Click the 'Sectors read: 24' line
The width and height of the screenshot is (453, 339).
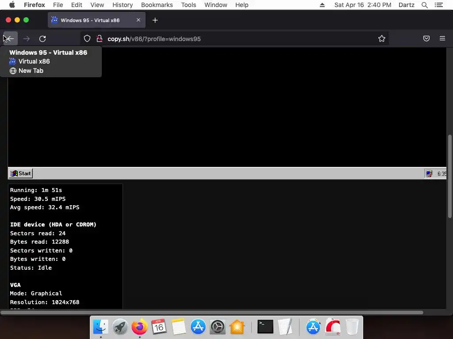pyautogui.click(x=38, y=233)
